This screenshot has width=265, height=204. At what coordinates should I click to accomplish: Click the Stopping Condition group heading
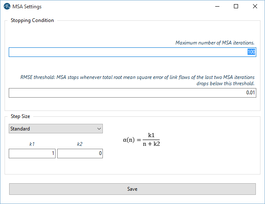[x=32, y=20]
